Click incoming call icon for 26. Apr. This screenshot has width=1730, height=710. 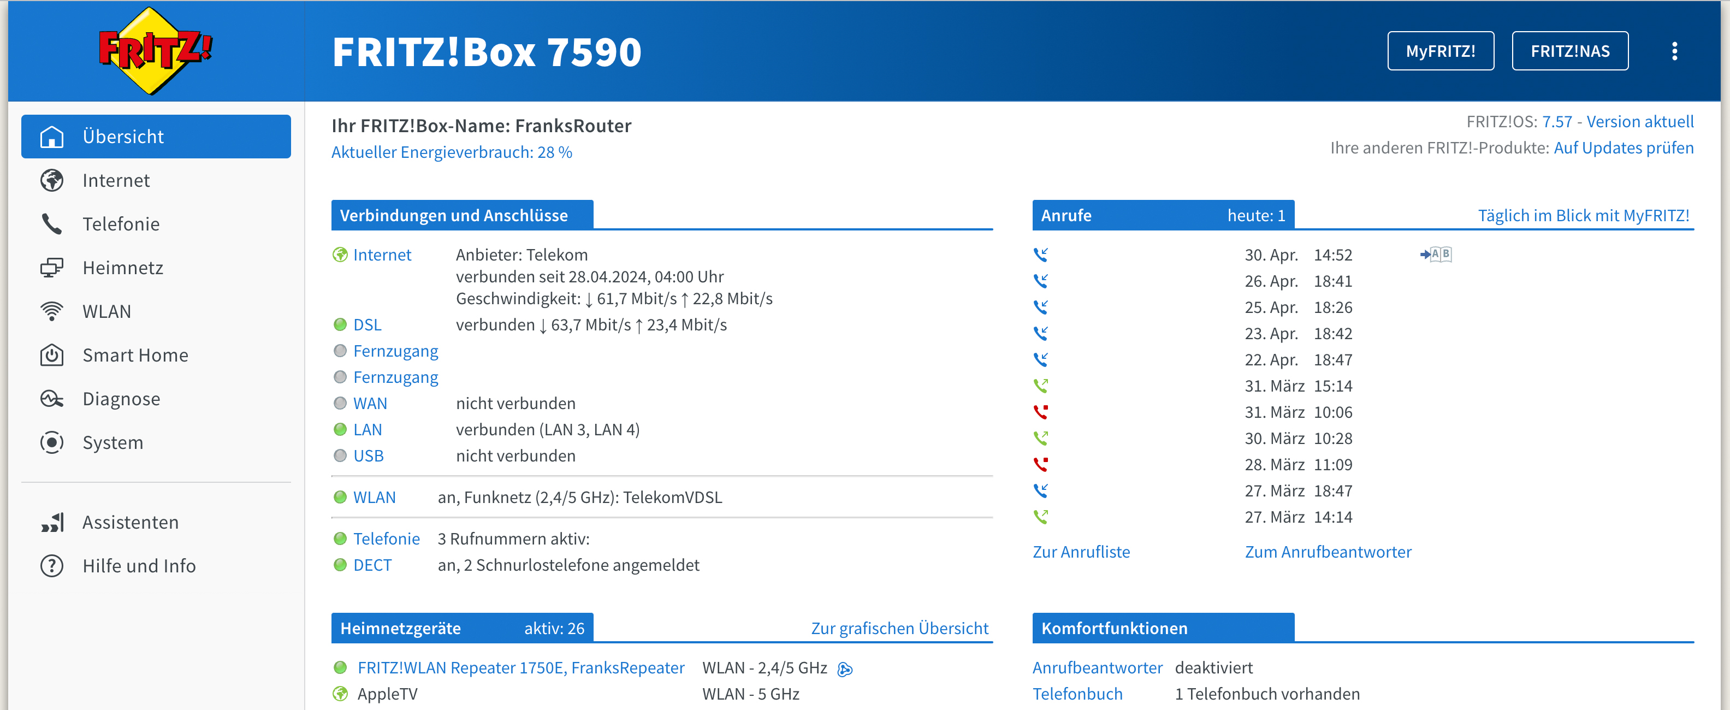tap(1040, 281)
